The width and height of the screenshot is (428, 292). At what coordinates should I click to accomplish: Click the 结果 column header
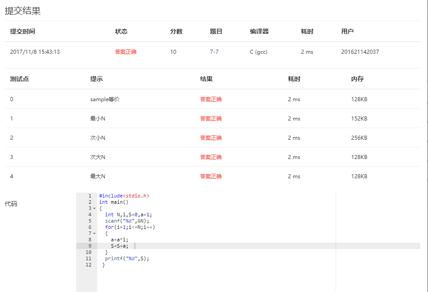coord(206,79)
